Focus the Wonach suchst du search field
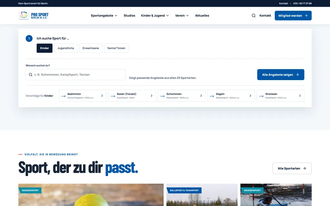This screenshot has width=330, height=206. [75, 75]
